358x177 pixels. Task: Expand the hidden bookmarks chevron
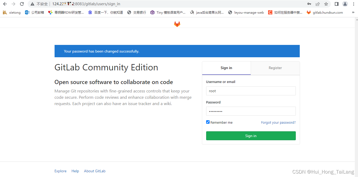[x=353, y=12]
